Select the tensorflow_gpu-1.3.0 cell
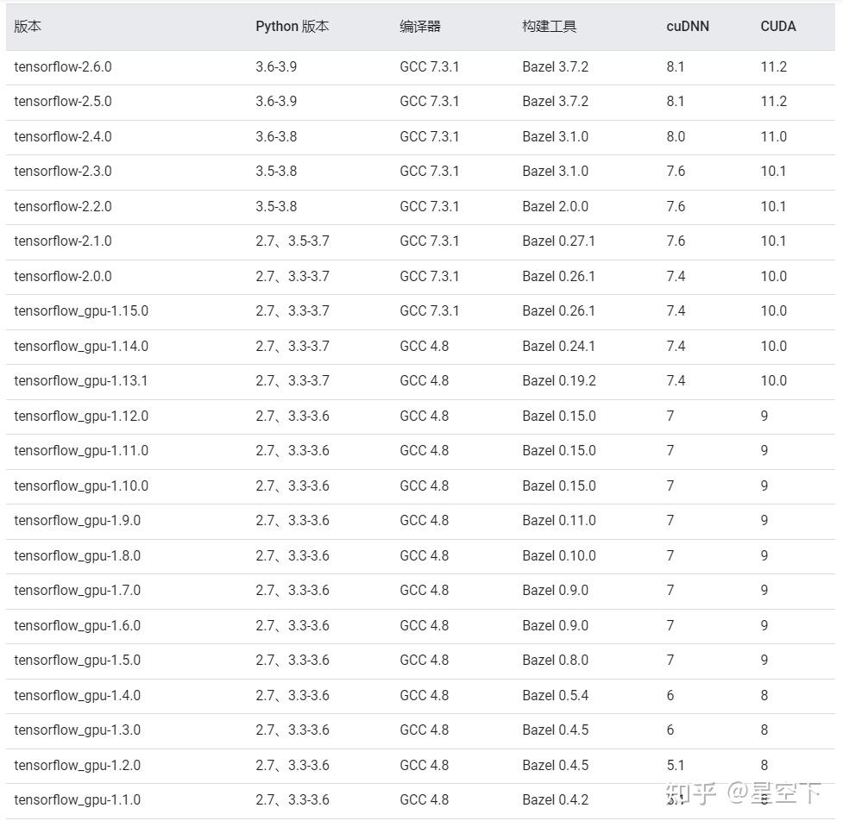Viewport: 843px width, 827px height. (x=78, y=730)
